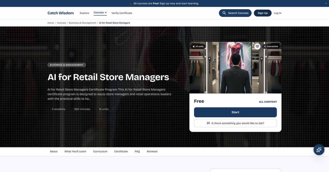Switch to the Reviews tab
This screenshot has height=172, width=329.
[152, 151]
